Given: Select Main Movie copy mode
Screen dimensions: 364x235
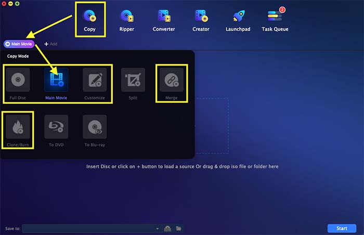Looking at the screenshot, I should coord(56,84).
